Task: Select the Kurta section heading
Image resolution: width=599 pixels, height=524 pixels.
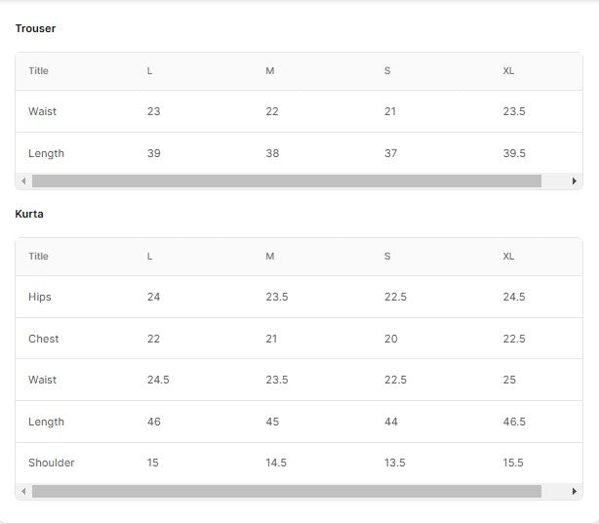Action: (29, 214)
